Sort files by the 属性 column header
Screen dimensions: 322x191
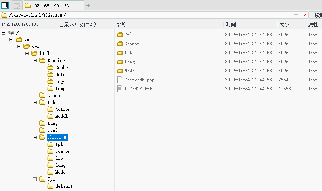click(x=313, y=24)
